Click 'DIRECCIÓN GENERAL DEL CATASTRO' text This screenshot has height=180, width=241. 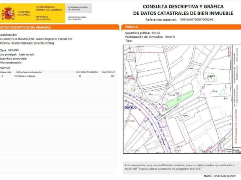pyautogui.click(x=77, y=18)
